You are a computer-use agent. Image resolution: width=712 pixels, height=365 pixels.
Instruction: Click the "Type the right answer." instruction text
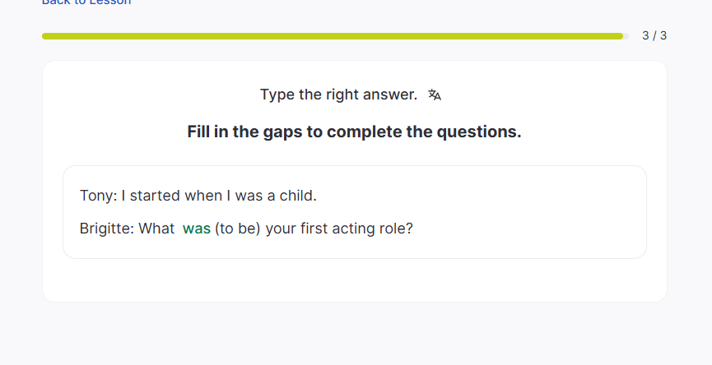pyautogui.click(x=338, y=95)
